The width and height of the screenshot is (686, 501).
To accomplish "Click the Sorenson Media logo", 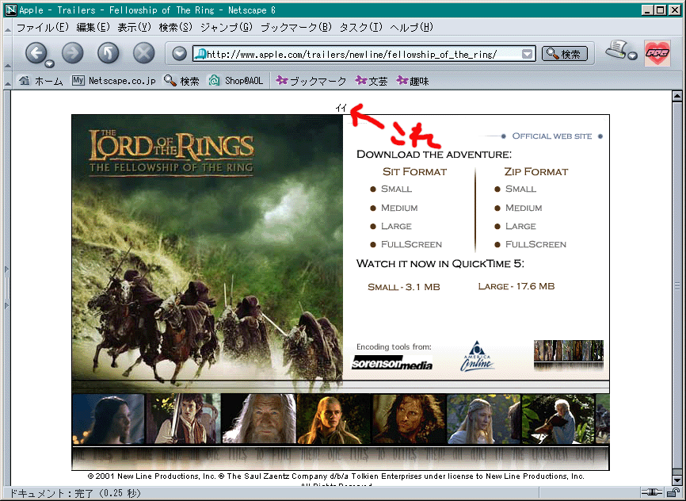I will click(392, 362).
